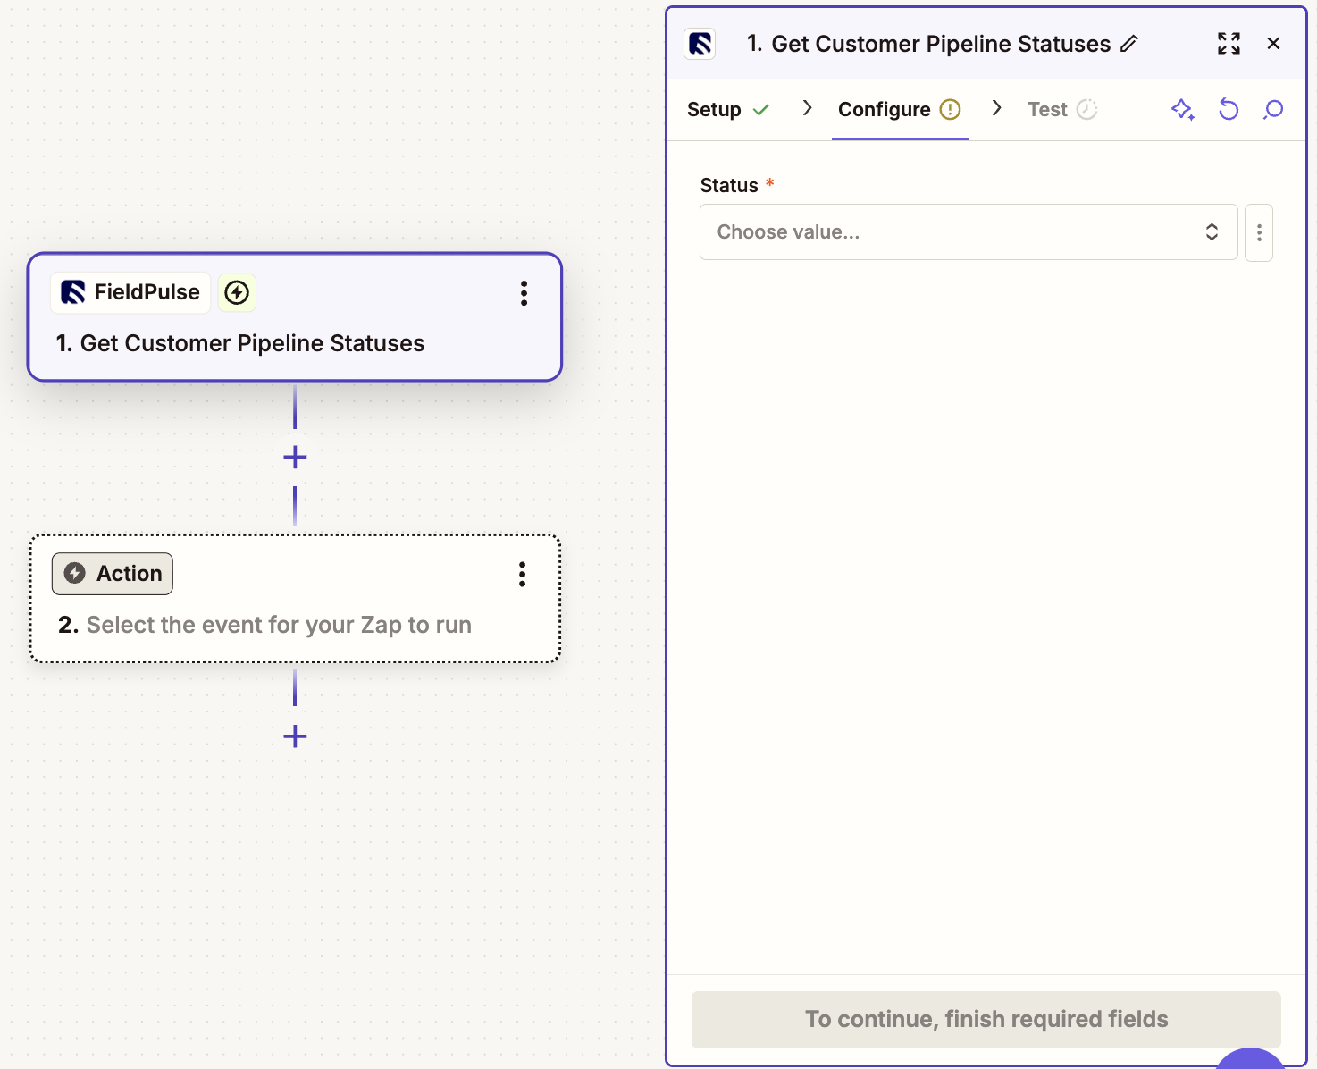Click the panel title 'Get Customer Pipeline Statuses'
Viewport: 1317px width, 1069px height.
click(941, 44)
